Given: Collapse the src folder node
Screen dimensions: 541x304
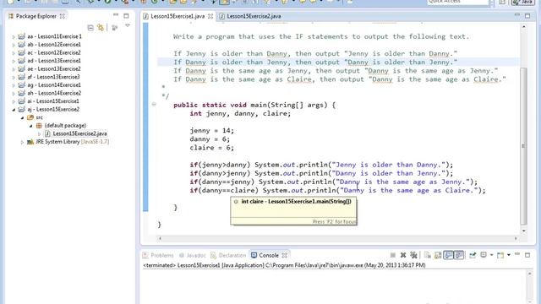Looking at the screenshot, I should (x=23, y=117).
